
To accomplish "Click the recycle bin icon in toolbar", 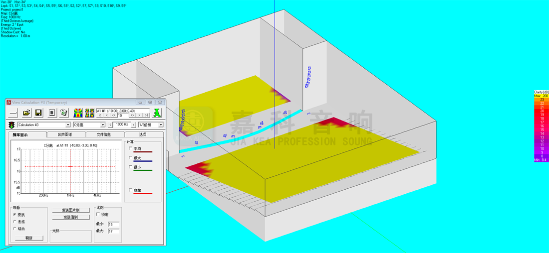I will [64, 113].
